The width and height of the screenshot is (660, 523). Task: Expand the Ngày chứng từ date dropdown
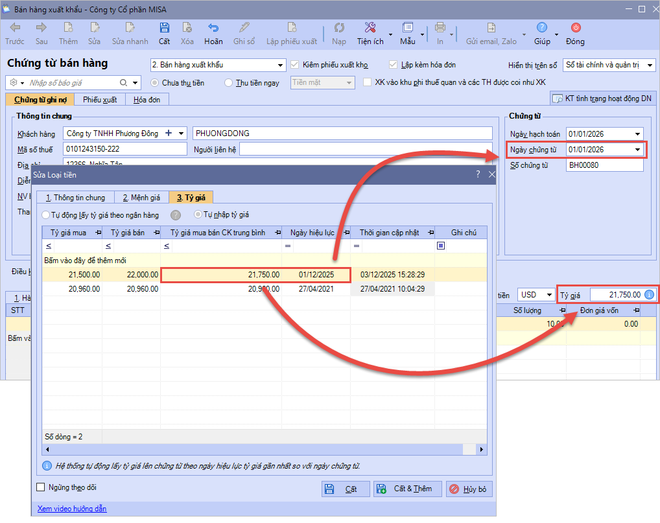point(638,150)
